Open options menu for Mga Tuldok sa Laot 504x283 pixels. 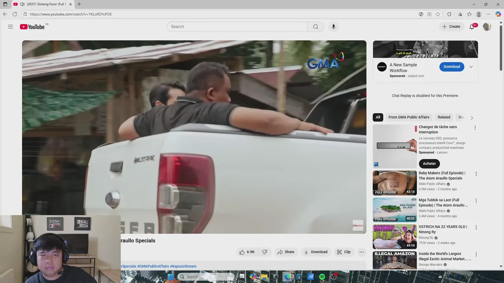(x=476, y=200)
